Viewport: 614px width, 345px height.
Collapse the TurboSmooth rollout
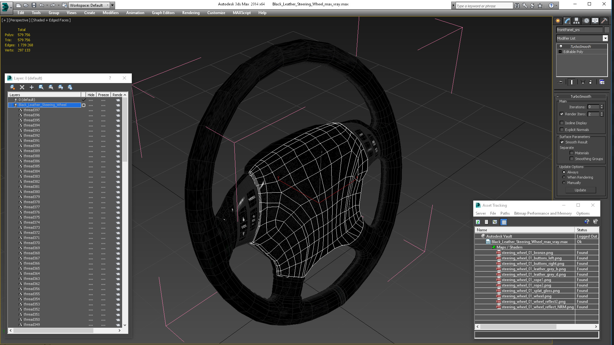click(558, 96)
